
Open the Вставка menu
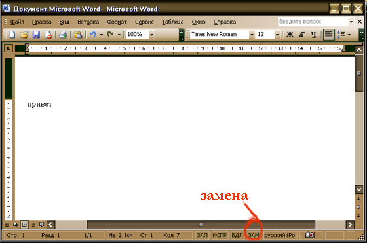[x=88, y=22]
